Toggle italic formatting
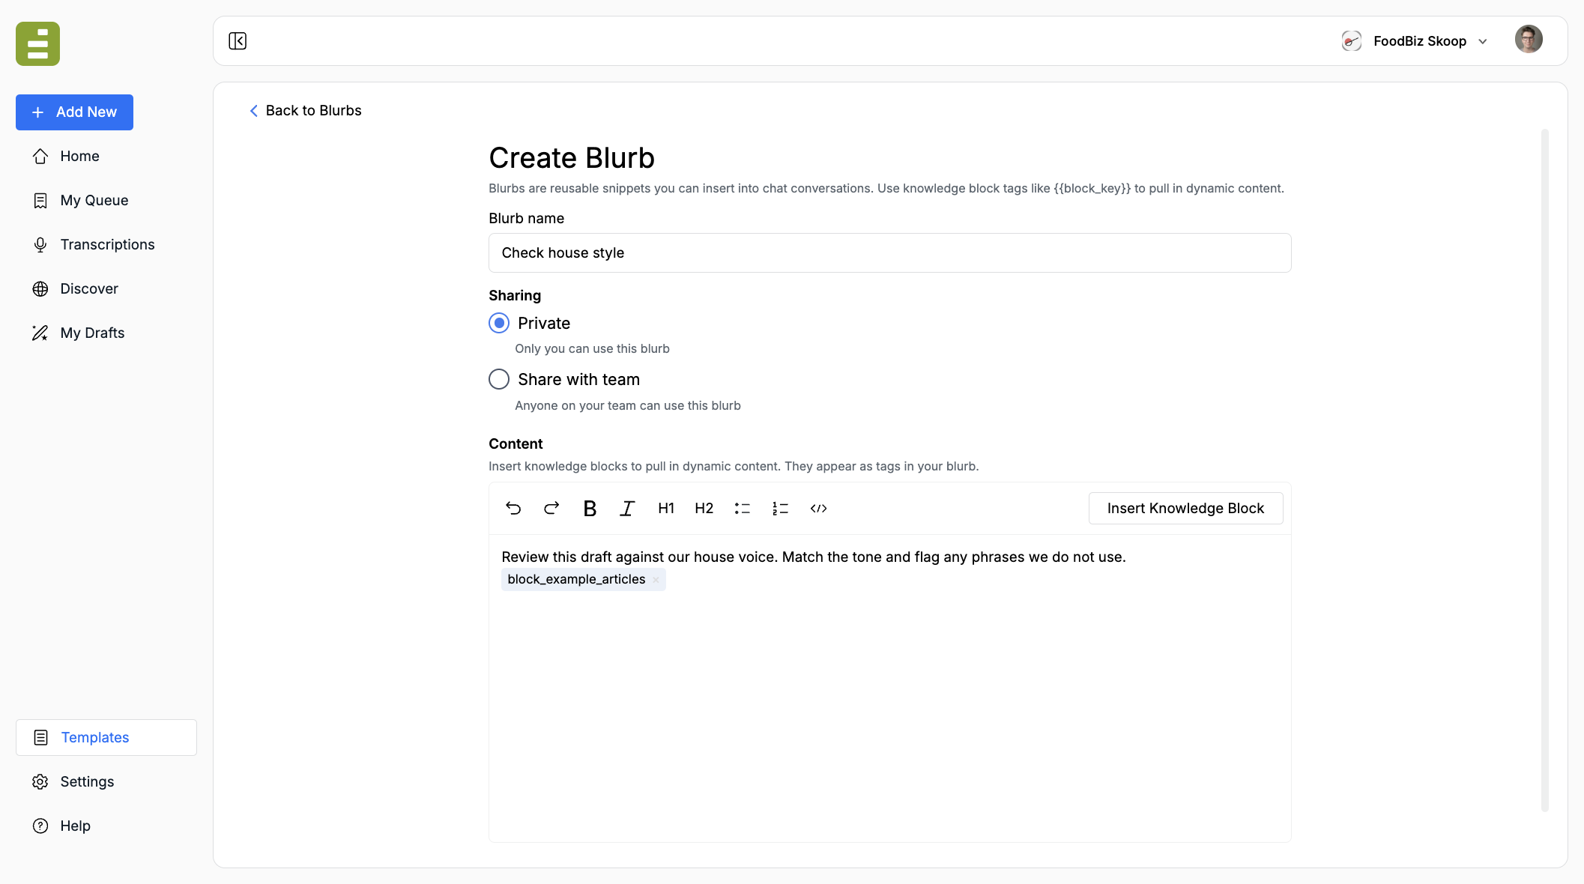This screenshot has height=884, width=1584. coord(627,508)
